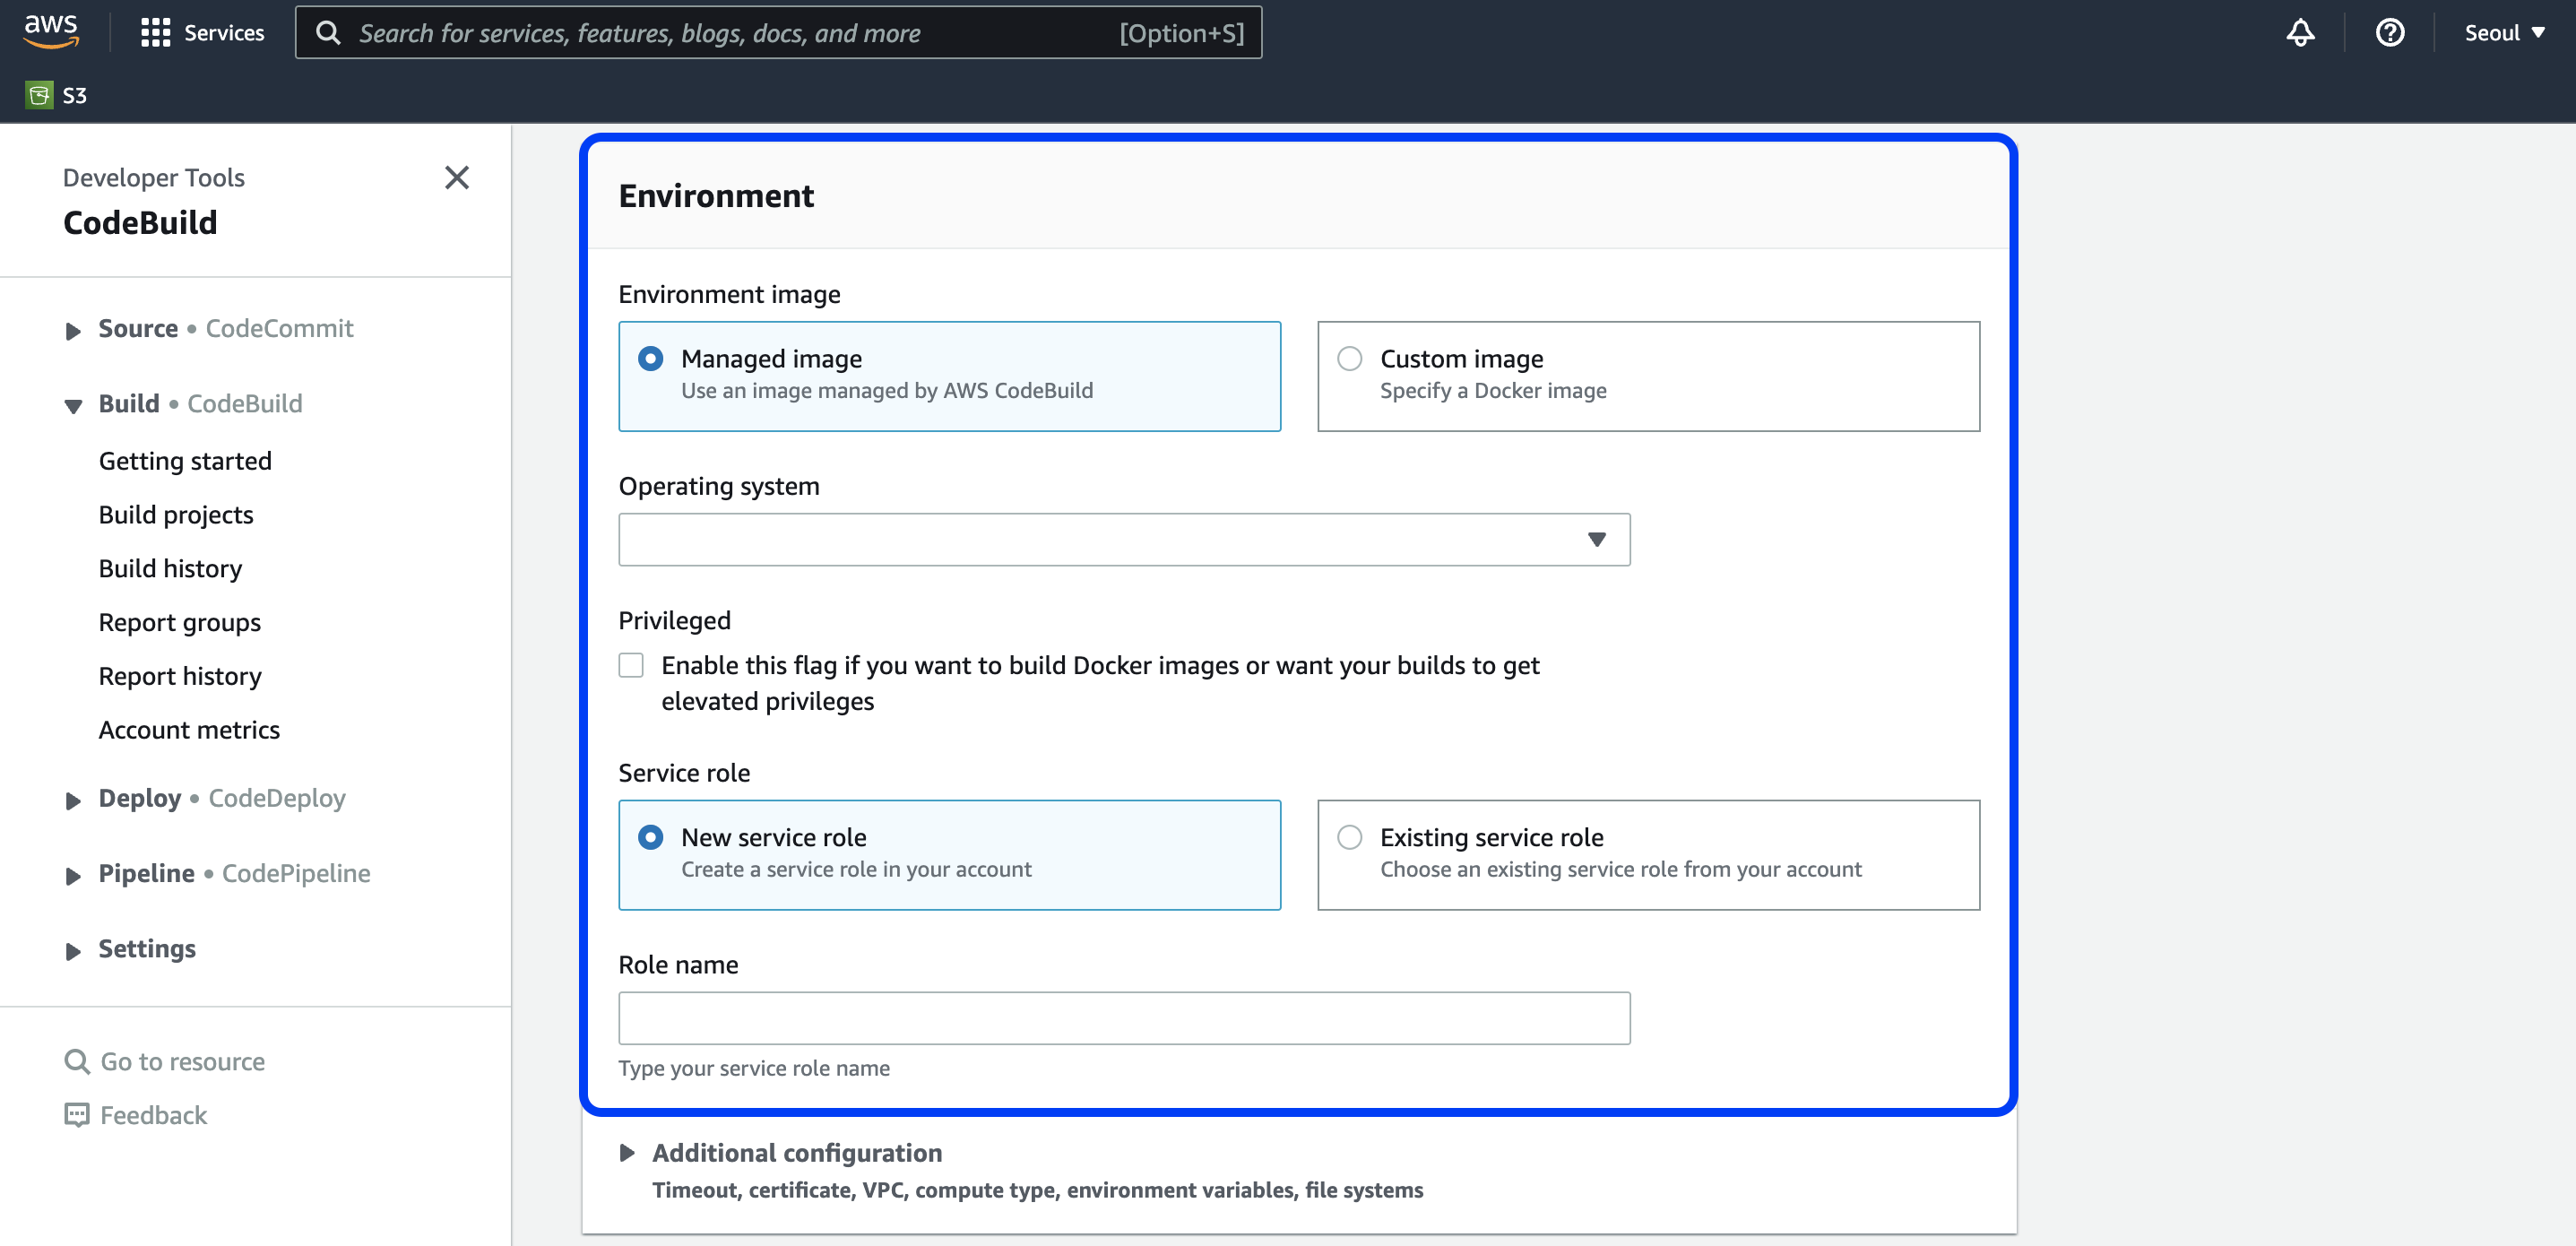Open Build projects in sidebar
Image resolution: width=2576 pixels, height=1246 pixels.
176,515
